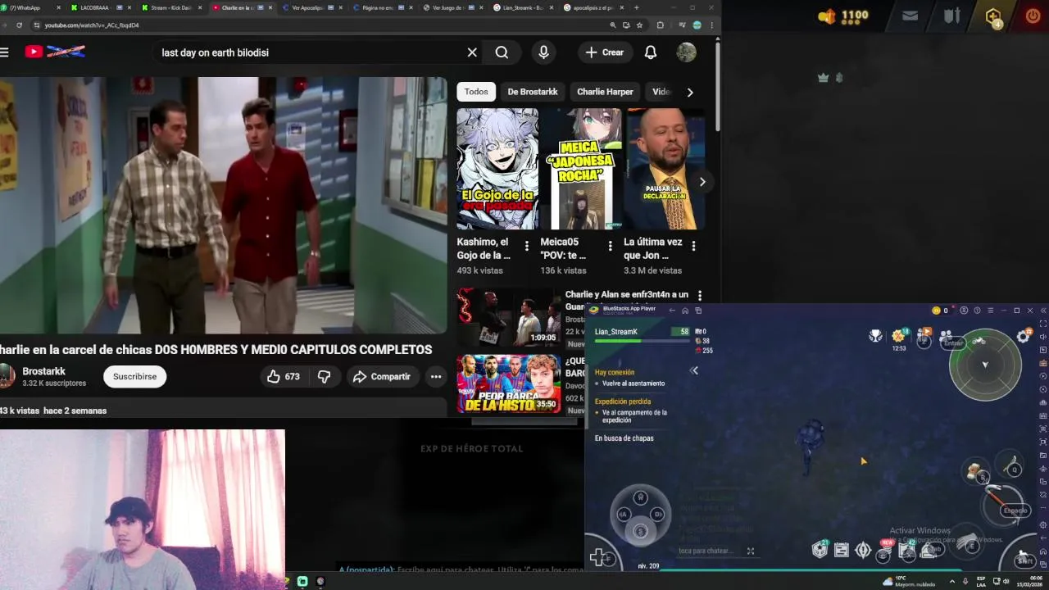Open the discount offer with 12:53 timer

pos(899,338)
